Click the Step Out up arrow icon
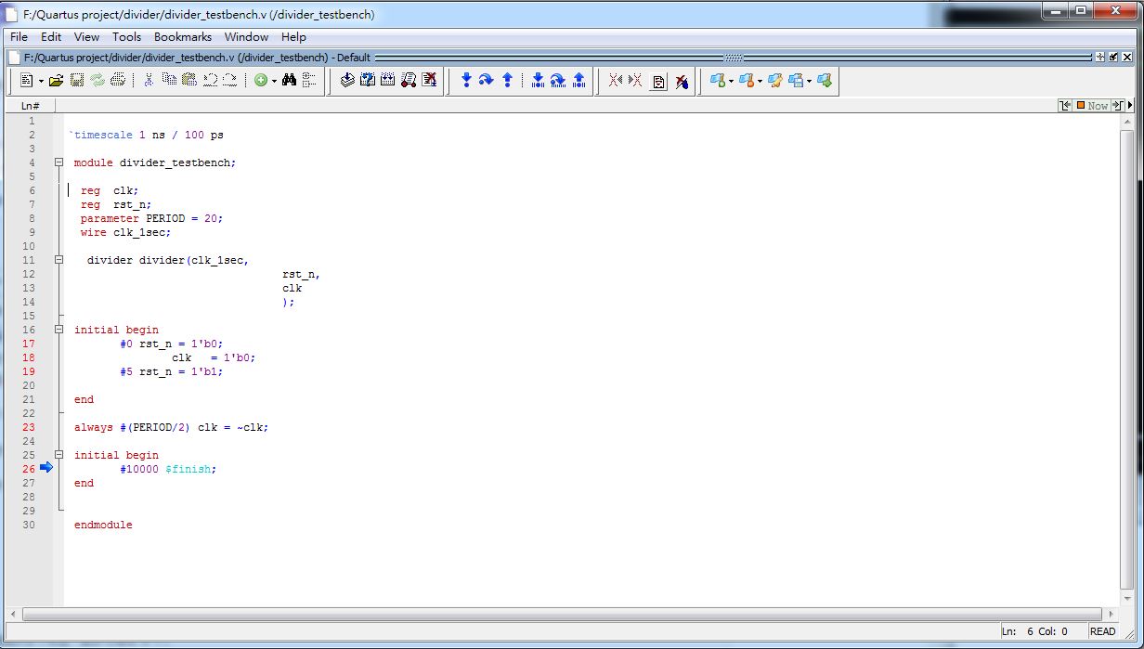Screen dimensions: 1144x649 coord(507,81)
